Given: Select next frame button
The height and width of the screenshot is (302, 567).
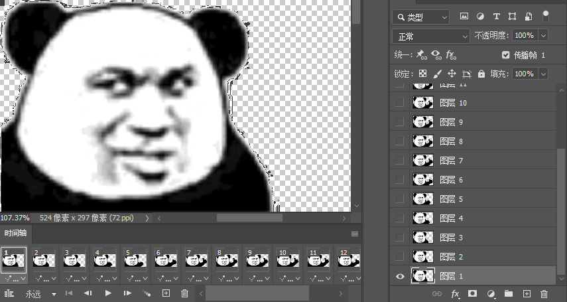Looking at the screenshot, I should pos(127,293).
